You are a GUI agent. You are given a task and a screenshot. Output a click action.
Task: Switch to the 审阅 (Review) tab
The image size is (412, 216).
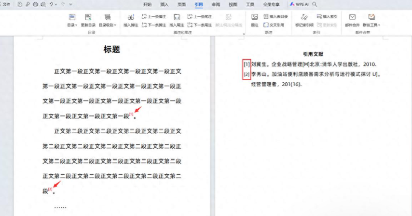coord(216,4)
